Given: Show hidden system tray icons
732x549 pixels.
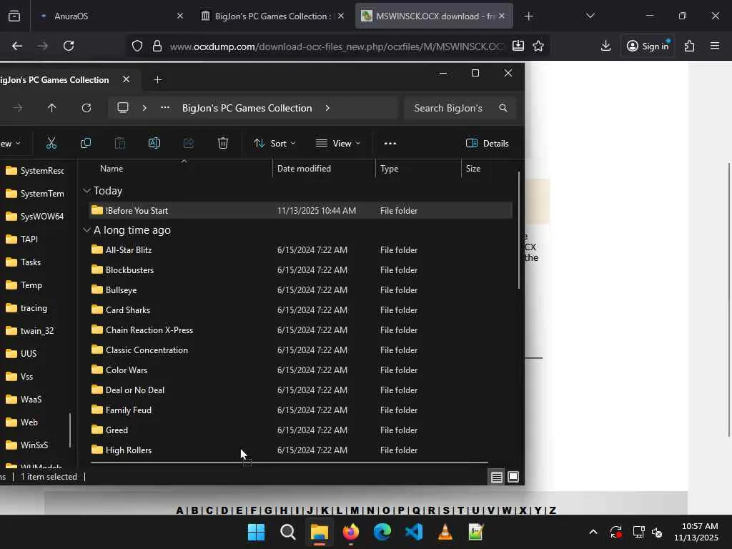Looking at the screenshot, I should coord(593,532).
